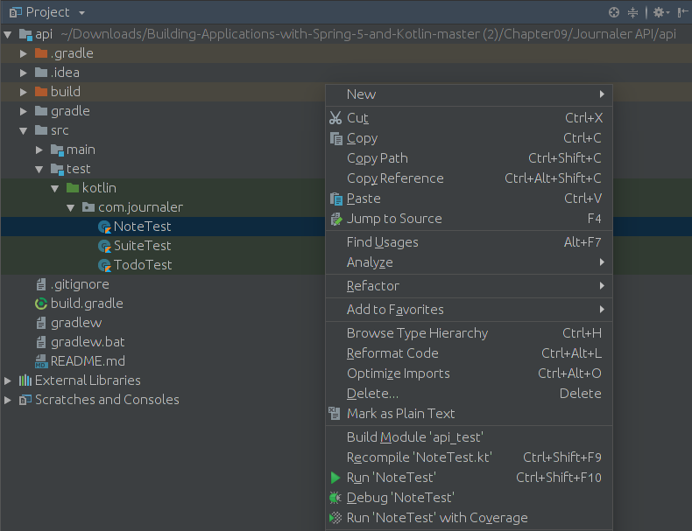The width and height of the screenshot is (692, 531).
Task: Expand the External Libraries node
Action: [8, 381]
